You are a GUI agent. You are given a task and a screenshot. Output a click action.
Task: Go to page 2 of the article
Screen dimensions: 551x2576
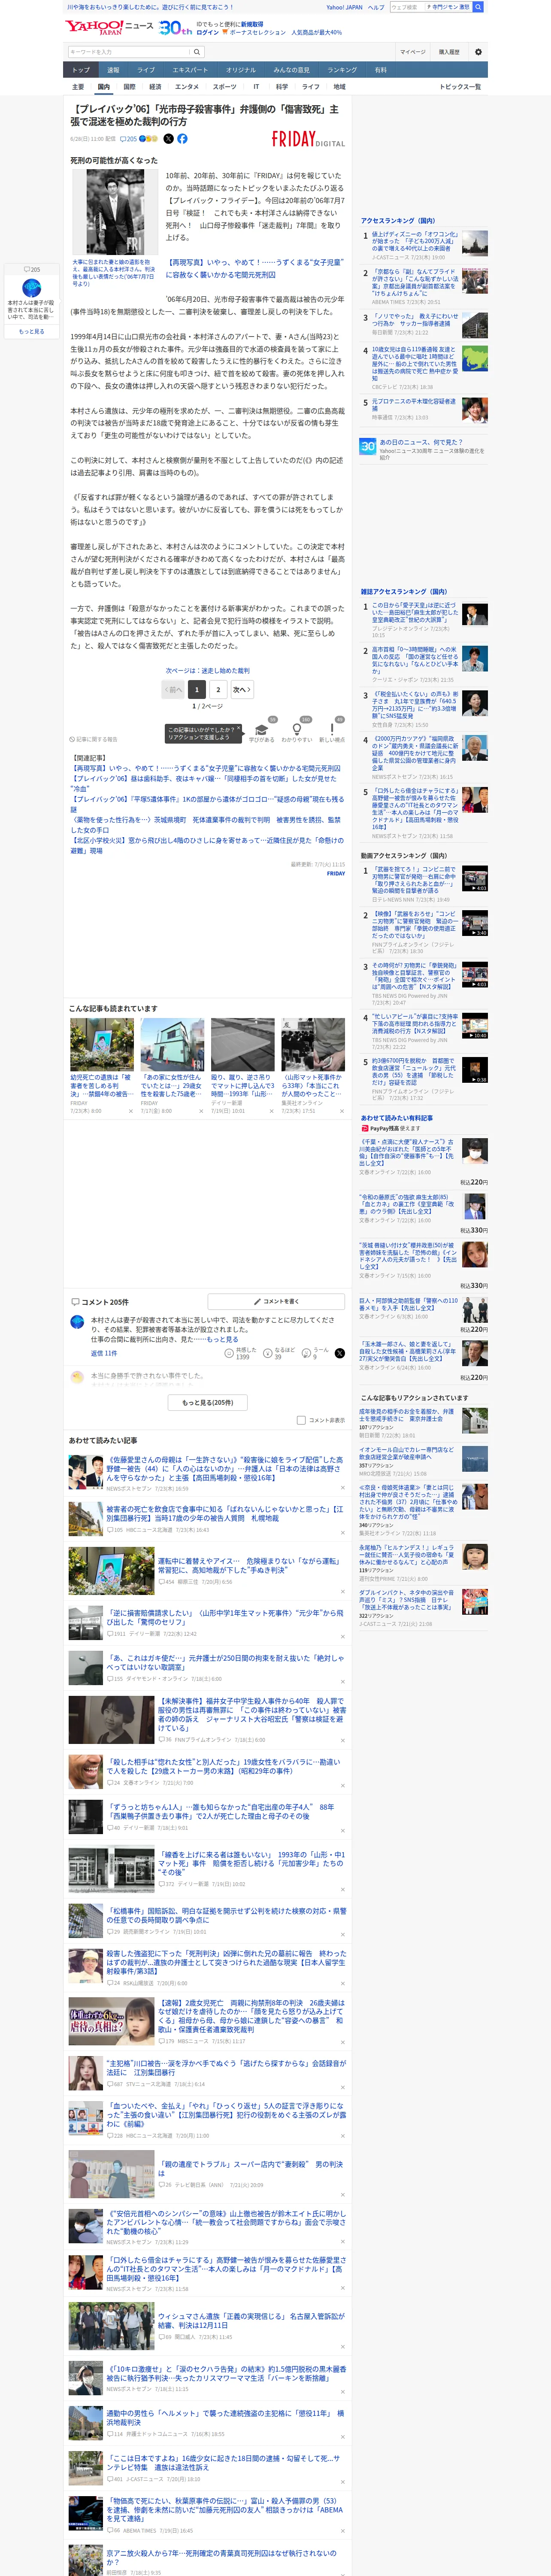click(218, 689)
